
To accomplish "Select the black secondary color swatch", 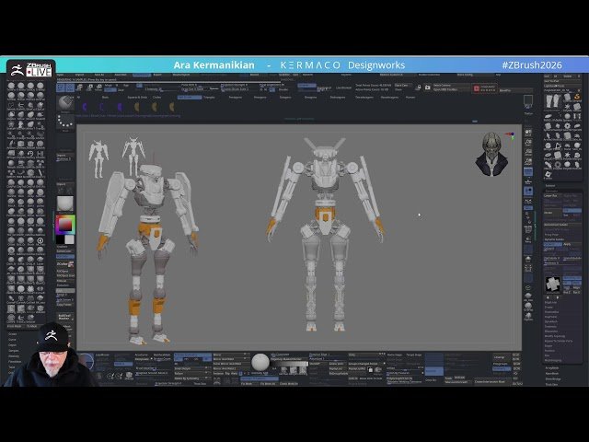I will tap(61, 239).
